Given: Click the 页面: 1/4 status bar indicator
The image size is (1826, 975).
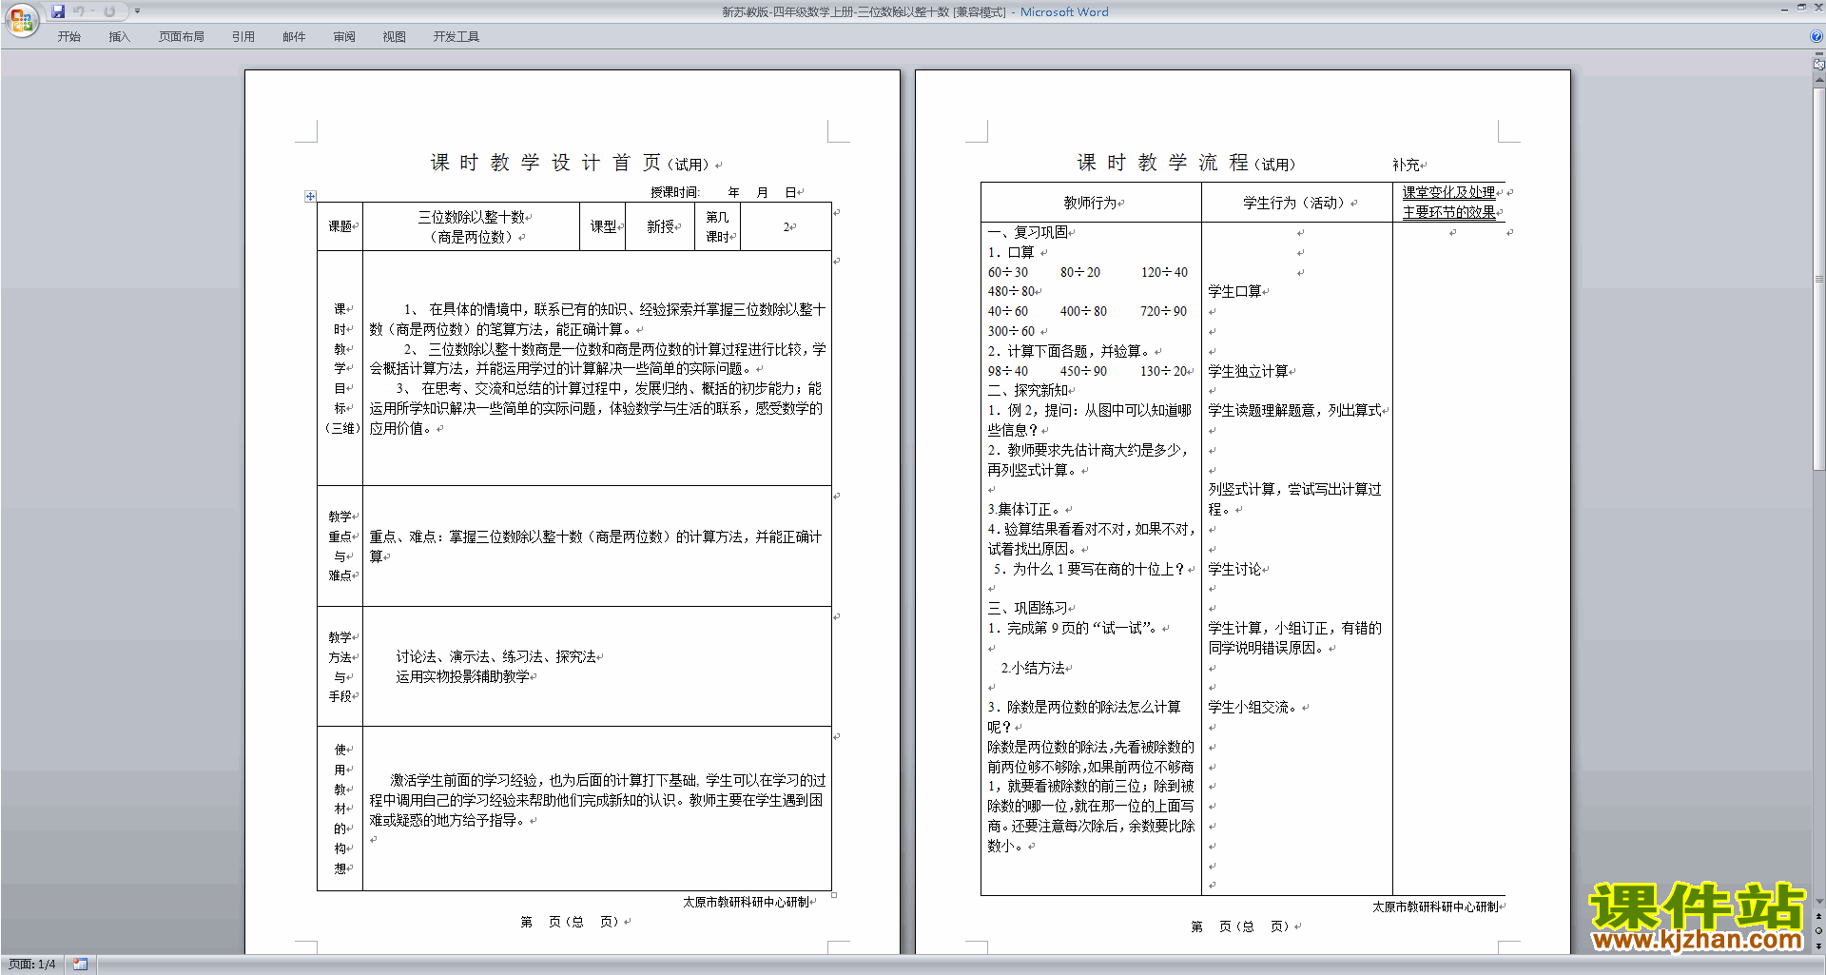Looking at the screenshot, I should tap(32, 965).
